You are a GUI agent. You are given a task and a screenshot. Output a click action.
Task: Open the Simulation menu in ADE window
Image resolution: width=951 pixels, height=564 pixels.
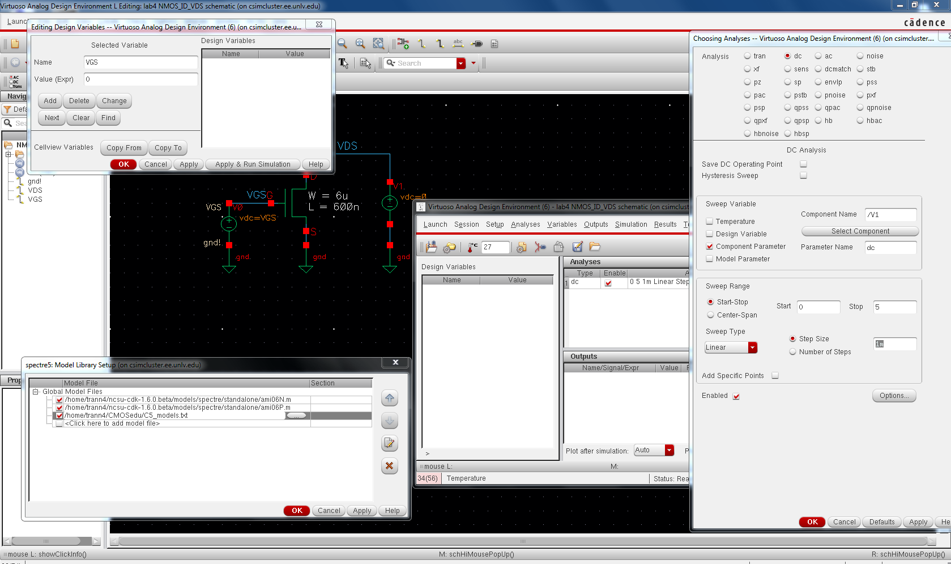[x=631, y=224]
